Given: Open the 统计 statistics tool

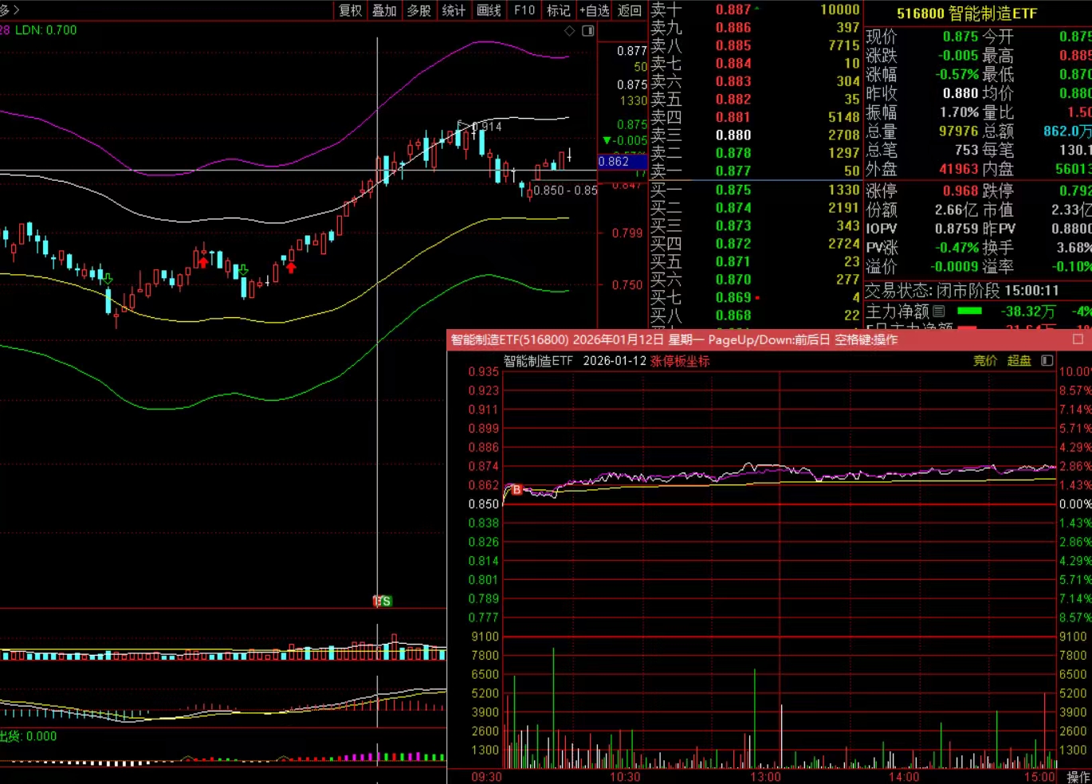Looking at the screenshot, I should [454, 10].
